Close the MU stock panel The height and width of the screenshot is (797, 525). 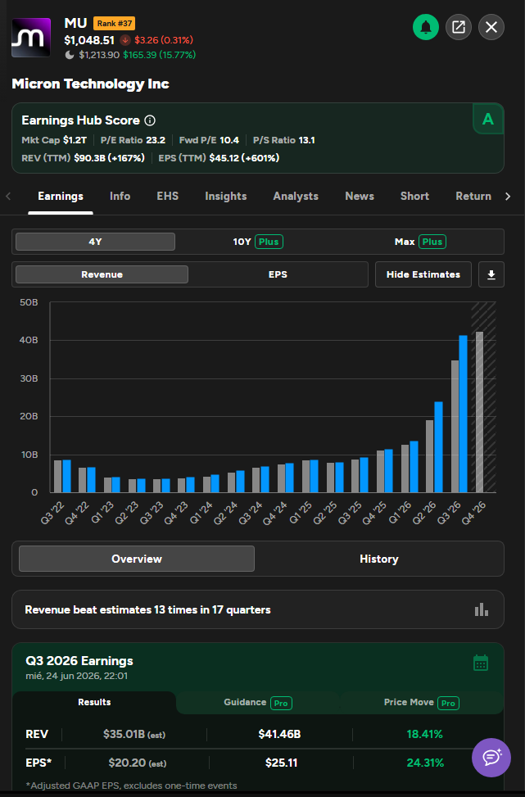(x=491, y=27)
